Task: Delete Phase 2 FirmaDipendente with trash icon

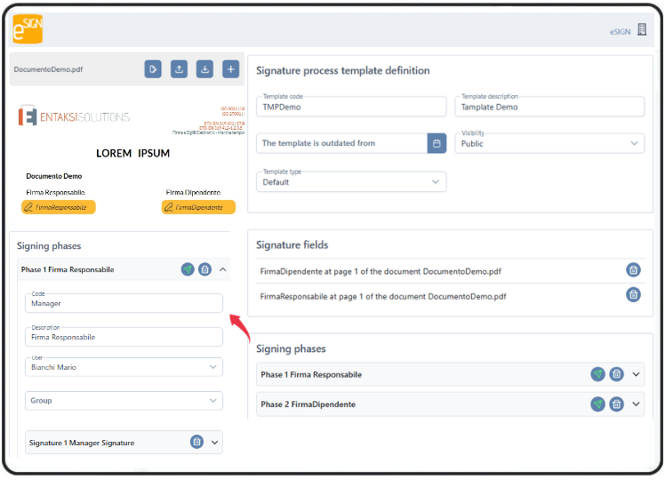Action: point(617,404)
